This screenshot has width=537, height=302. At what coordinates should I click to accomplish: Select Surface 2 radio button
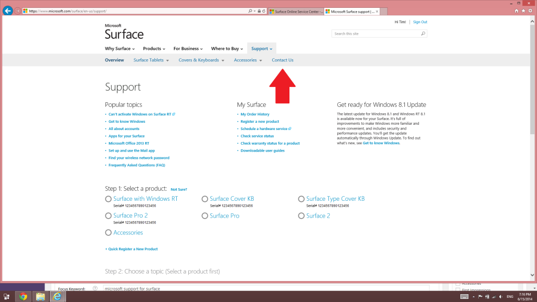pos(301,215)
